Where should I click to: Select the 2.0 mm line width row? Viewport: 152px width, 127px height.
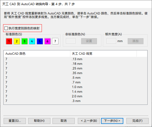(75, 96)
